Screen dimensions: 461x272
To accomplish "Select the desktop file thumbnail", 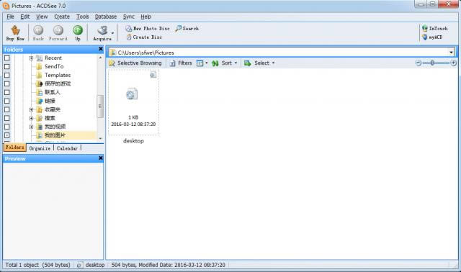I will [133, 102].
